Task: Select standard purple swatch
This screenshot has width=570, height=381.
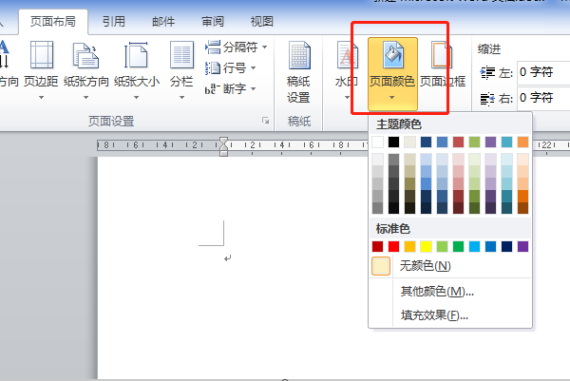Action: [522, 246]
